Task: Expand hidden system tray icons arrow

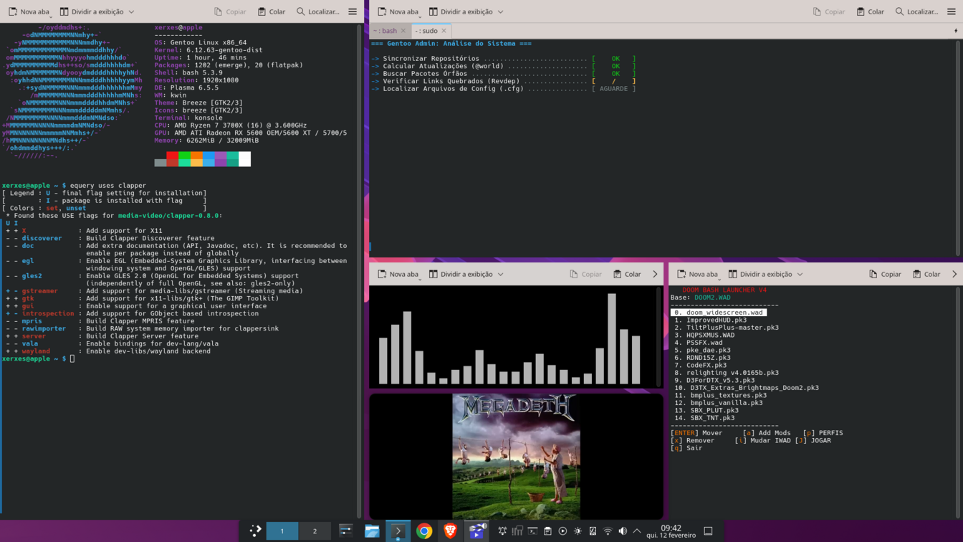Action: 637,531
